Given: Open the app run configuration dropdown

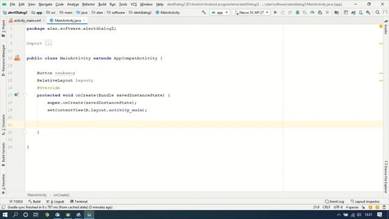Looking at the screenshot, I should pyautogui.click(x=220, y=12).
